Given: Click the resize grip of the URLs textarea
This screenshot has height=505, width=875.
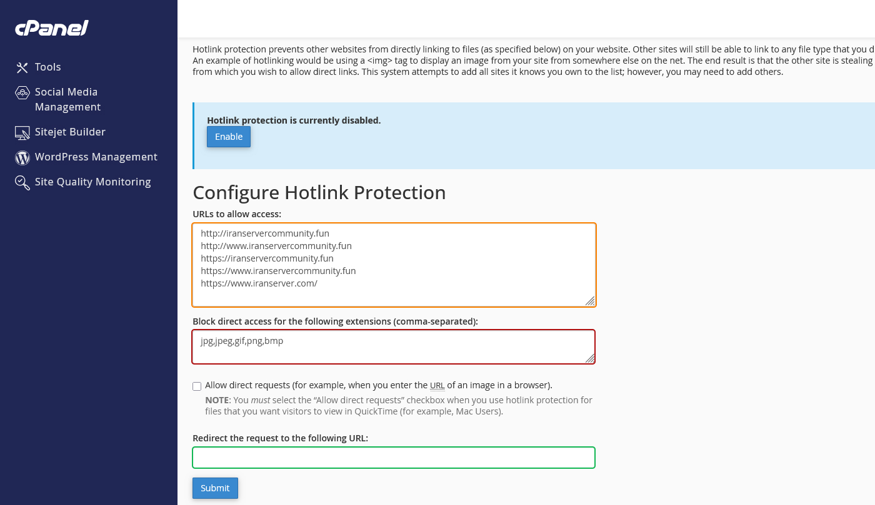Looking at the screenshot, I should [x=590, y=301].
